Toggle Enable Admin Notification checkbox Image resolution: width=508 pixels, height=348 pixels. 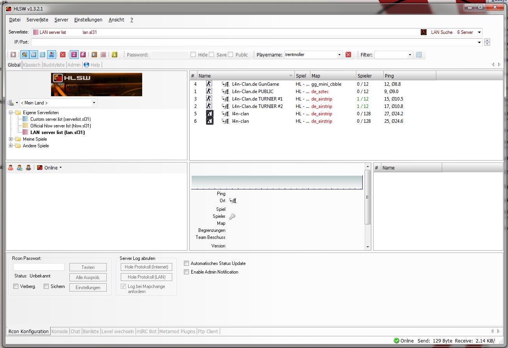(x=187, y=272)
